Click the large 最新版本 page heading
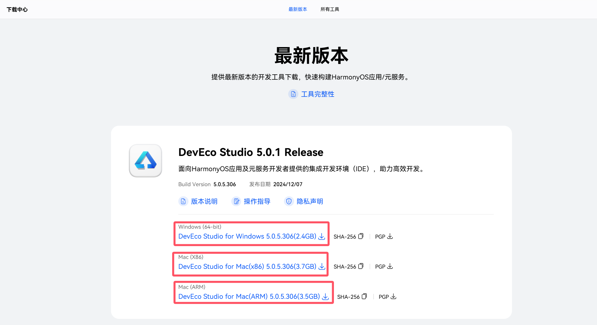 311,56
